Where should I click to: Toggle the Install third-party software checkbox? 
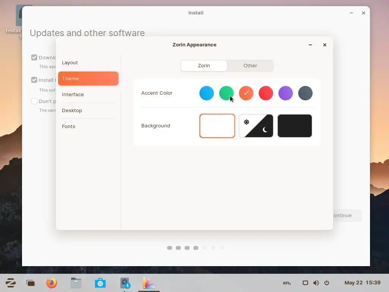coord(34,80)
